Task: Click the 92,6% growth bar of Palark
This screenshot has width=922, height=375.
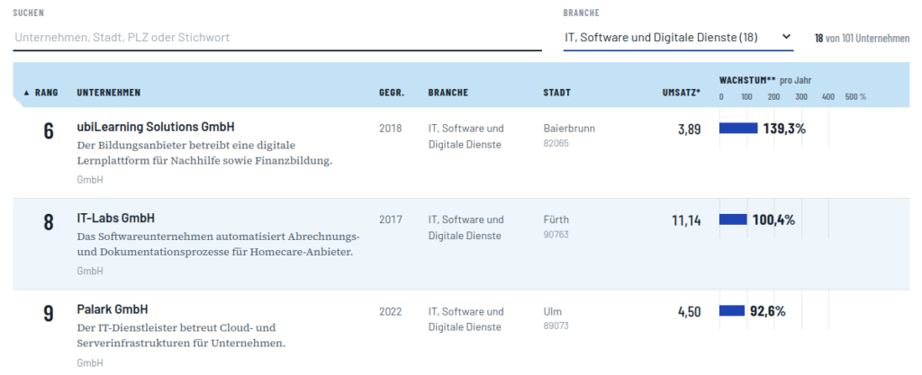Action: click(x=732, y=310)
